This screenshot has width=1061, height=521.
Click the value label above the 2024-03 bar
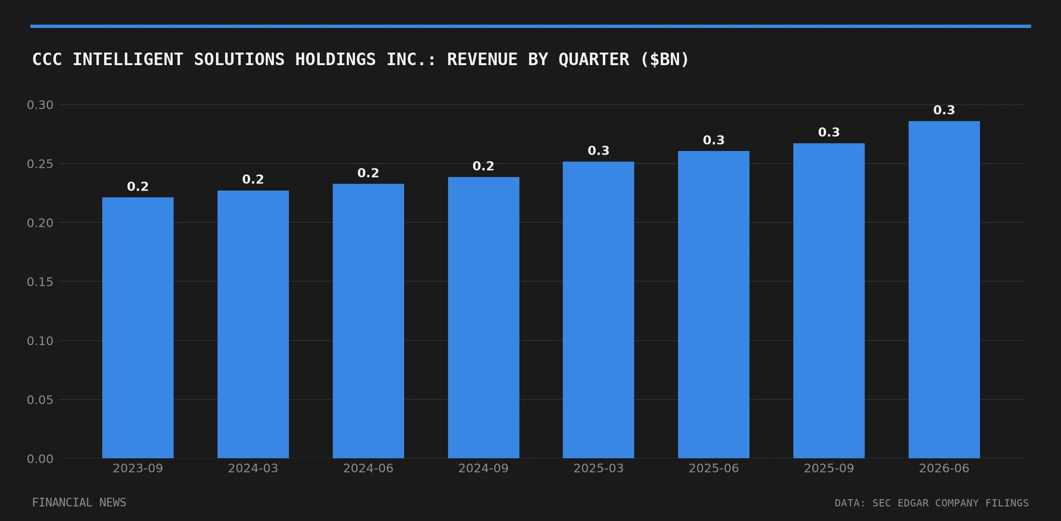tap(253, 179)
